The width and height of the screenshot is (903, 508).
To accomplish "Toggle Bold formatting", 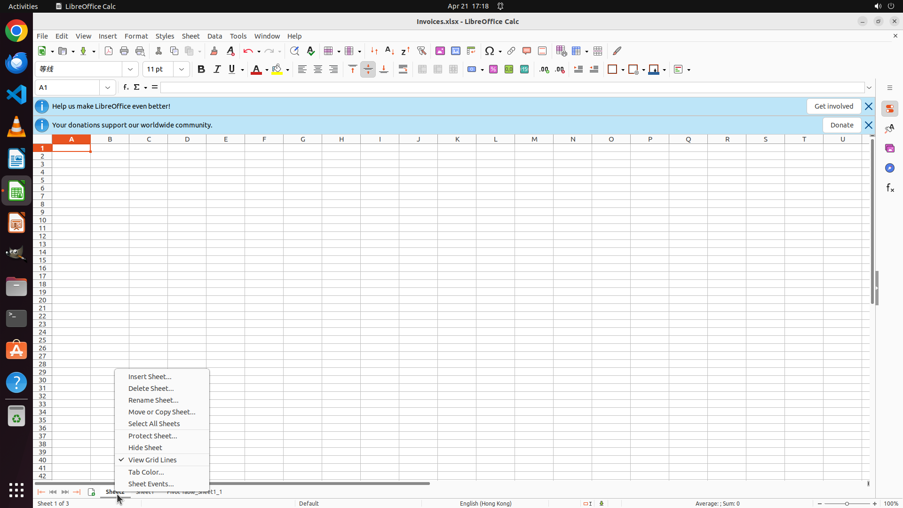I will 201,69.
